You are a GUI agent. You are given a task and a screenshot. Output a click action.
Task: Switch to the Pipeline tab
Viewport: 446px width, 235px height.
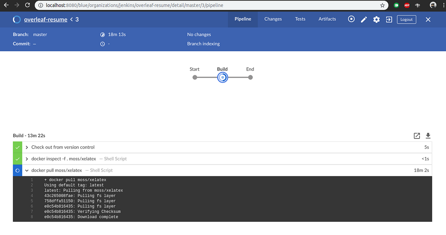pos(243,19)
